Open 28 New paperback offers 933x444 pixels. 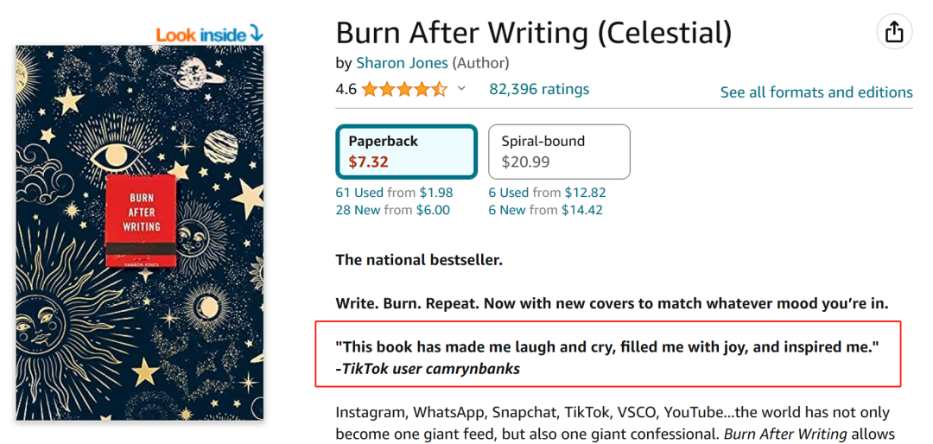click(x=363, y=210)
